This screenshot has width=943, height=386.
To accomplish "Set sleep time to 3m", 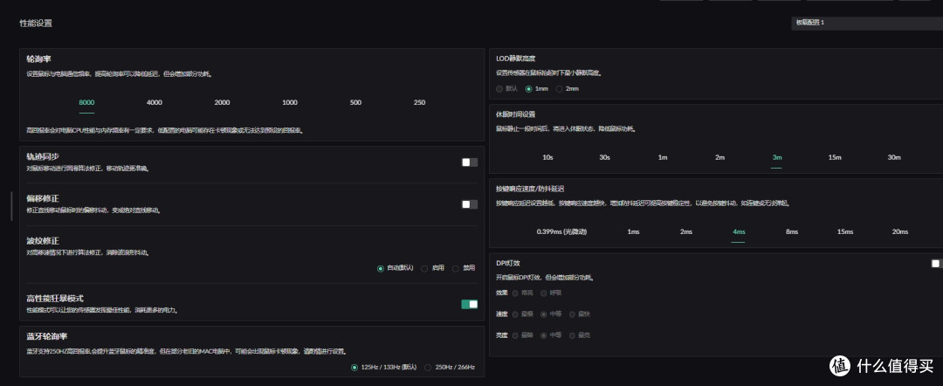I will pyautogui.click(x=777, y=157).
